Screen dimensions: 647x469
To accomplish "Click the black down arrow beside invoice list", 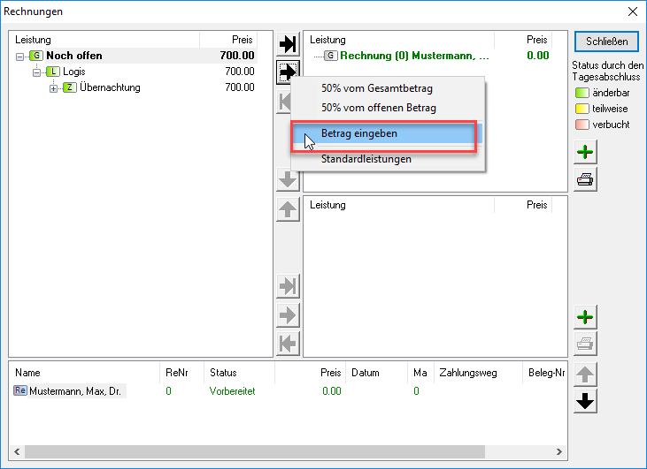I will pyautogui.click(x=585, y=402).
